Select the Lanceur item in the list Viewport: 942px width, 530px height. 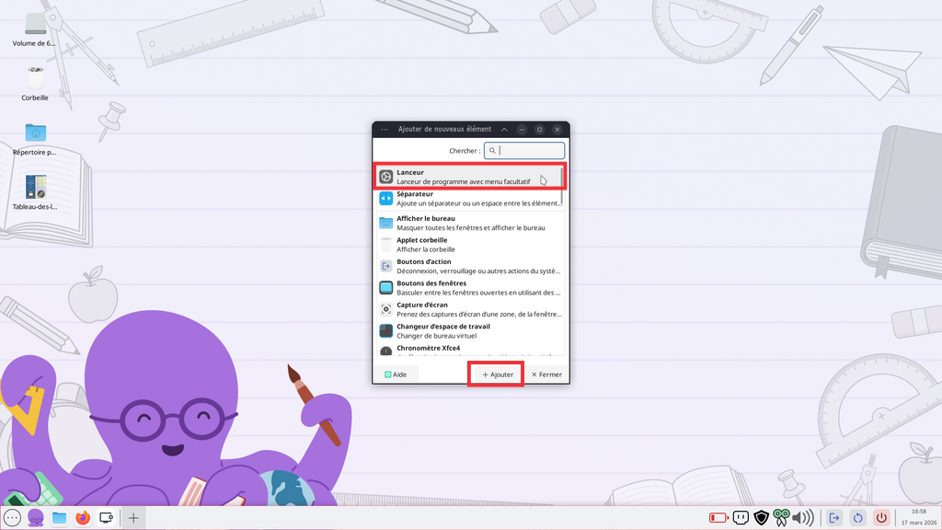[x=467, y=177]
